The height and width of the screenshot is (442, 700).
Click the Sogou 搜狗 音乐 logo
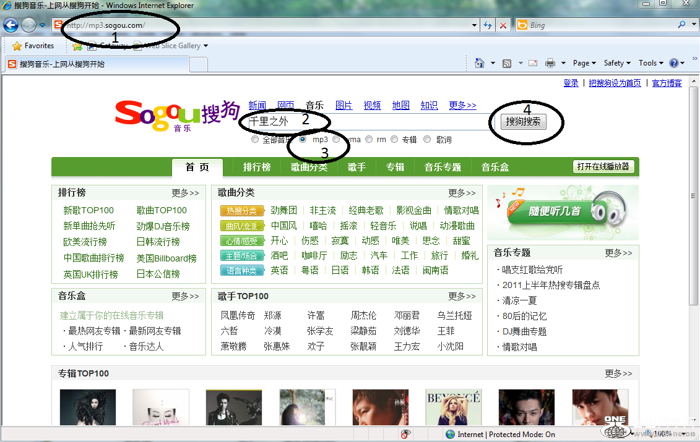(177, 116)
